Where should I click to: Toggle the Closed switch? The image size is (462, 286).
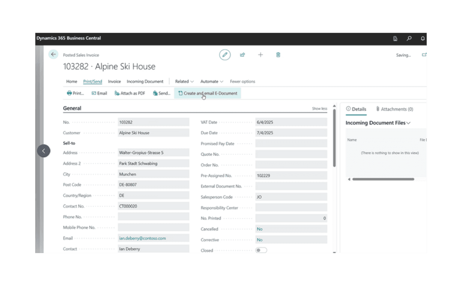coord(261,250)
